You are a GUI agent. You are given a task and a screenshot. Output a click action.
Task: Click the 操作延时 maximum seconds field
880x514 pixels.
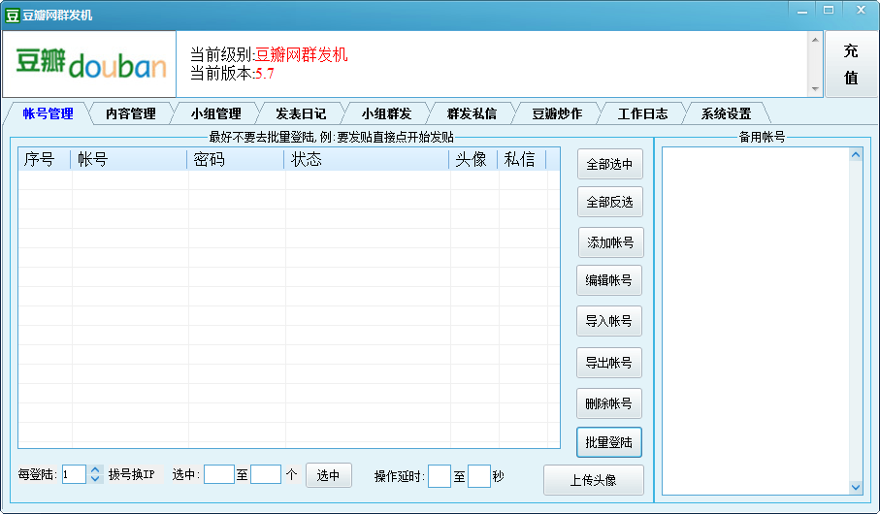(x=479, y=476)
